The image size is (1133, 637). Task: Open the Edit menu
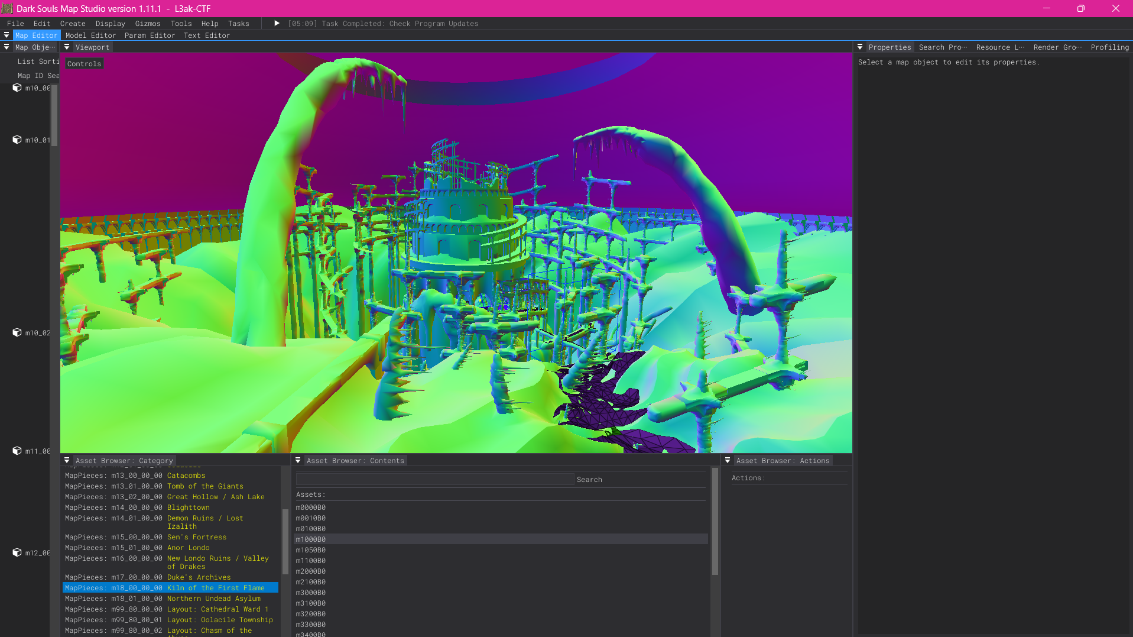tap(42, 24)
